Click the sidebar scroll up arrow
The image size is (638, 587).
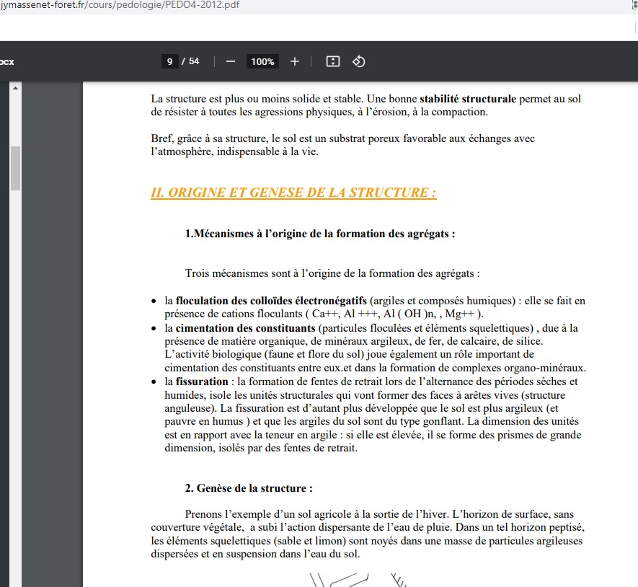[15, 88]
